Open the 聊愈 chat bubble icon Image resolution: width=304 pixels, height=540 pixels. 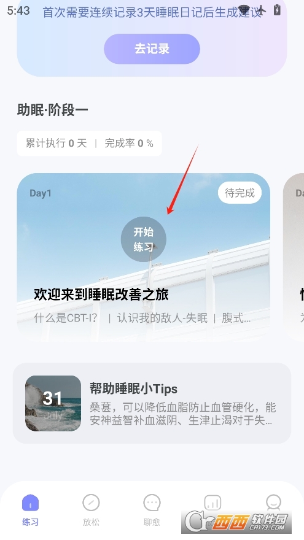coord(152,503)
